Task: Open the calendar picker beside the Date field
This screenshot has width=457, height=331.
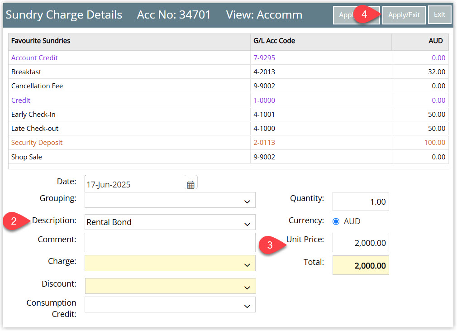Action: (x=190, y=185)
